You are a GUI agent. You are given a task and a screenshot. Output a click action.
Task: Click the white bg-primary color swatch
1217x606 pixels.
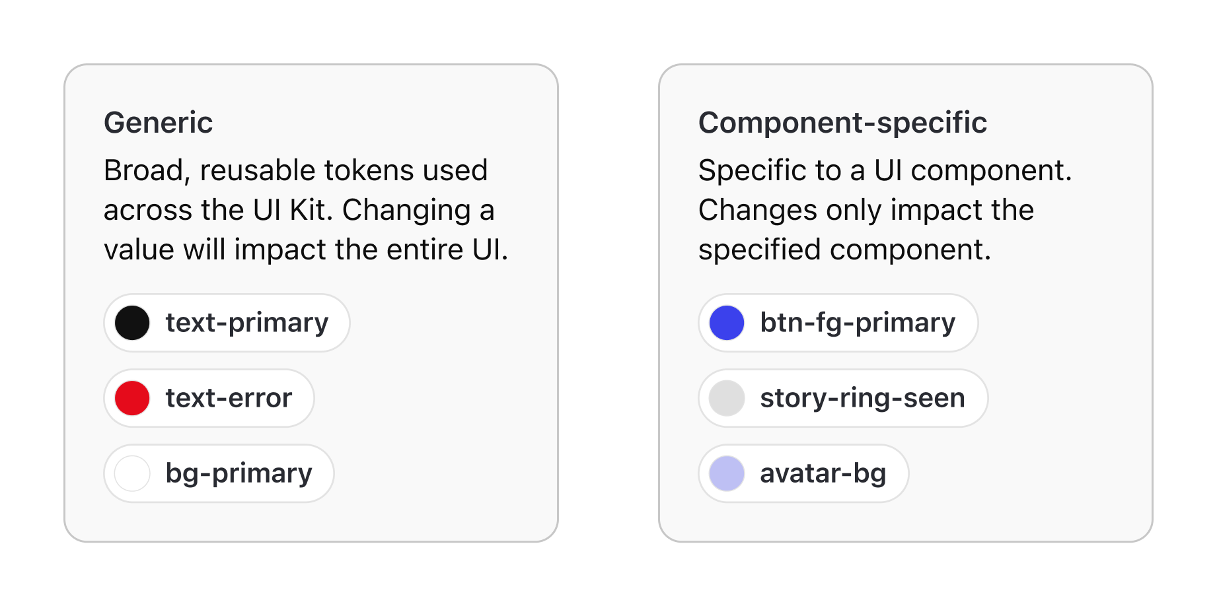132,473
